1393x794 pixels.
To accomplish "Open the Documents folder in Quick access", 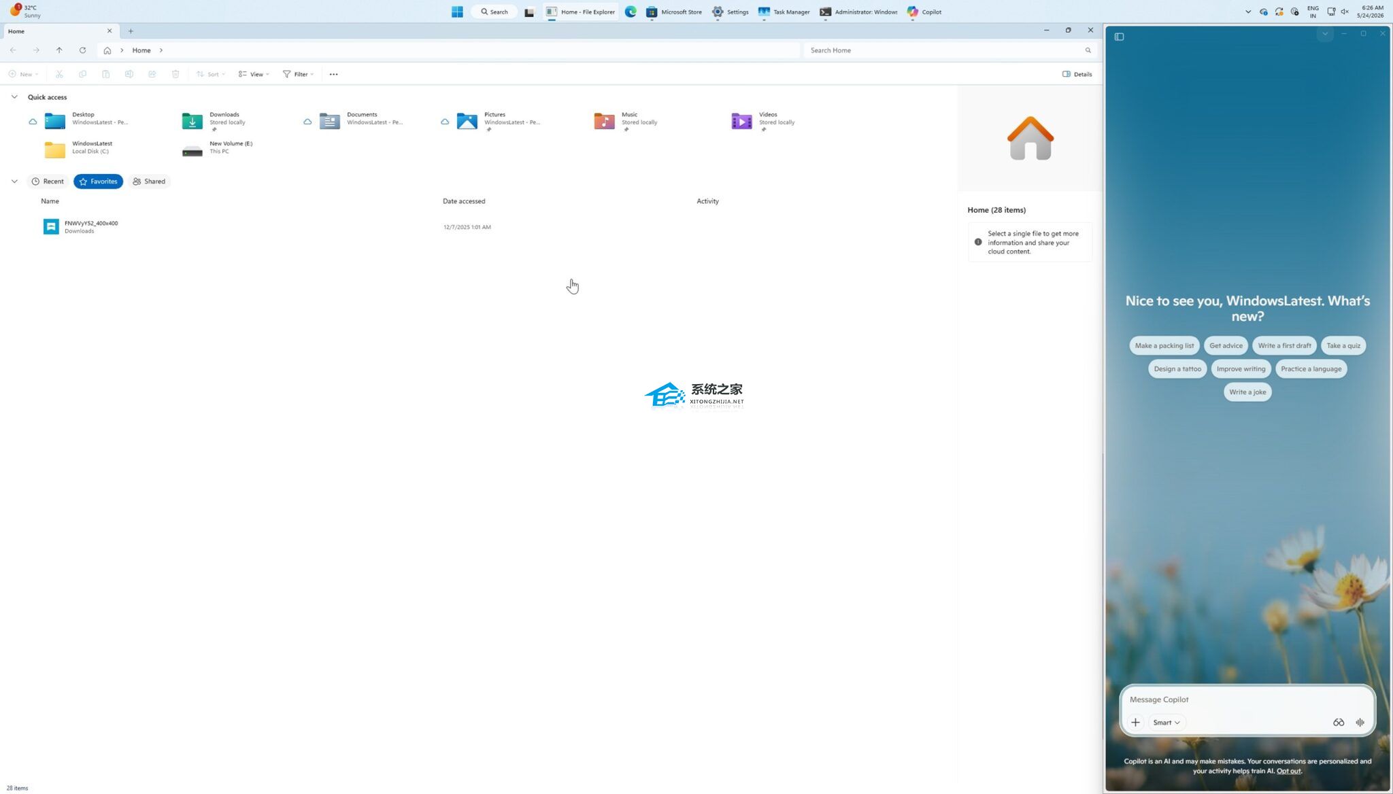I will (x=361, y=120).
